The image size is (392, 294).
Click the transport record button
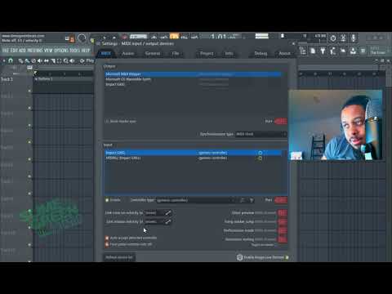tap(124, 37)
